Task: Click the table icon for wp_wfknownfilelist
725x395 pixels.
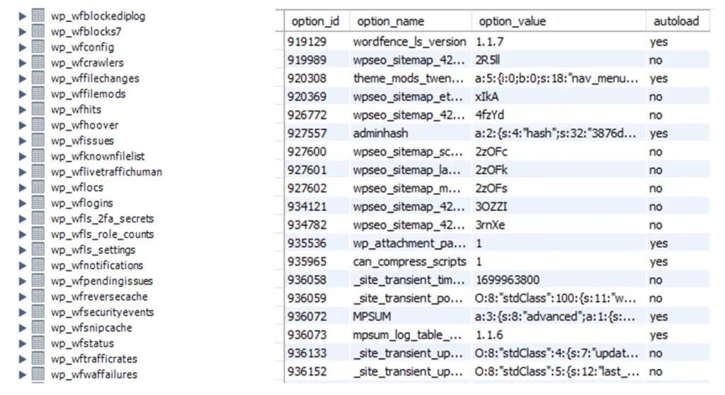Action: click(x=38, y=156)
